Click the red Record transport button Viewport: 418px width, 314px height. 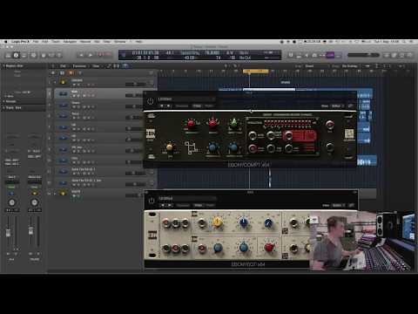click(x=100, y=54)
